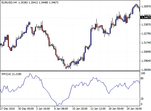This screenshot has width=151, height=111.
Task: Click the 10 Jan 20:00 time label
Action: point(80,109)
